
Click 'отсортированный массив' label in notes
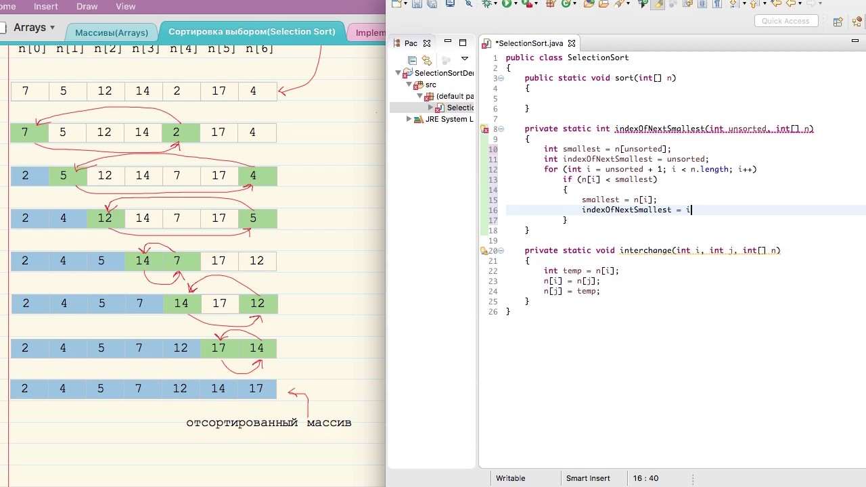[269, 423]
